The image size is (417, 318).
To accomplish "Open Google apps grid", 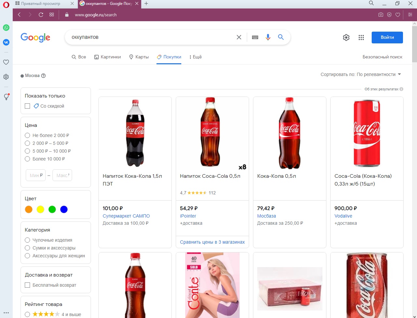I will point(361,38).
